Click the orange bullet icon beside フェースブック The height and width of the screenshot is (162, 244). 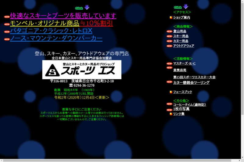(171, 92)
